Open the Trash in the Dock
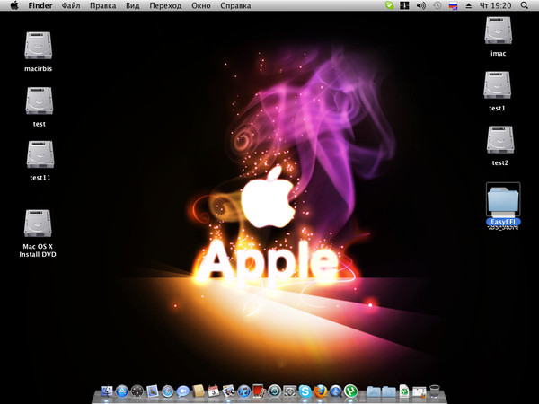Viewport: 539px width, 404px height. pos(435,391)
